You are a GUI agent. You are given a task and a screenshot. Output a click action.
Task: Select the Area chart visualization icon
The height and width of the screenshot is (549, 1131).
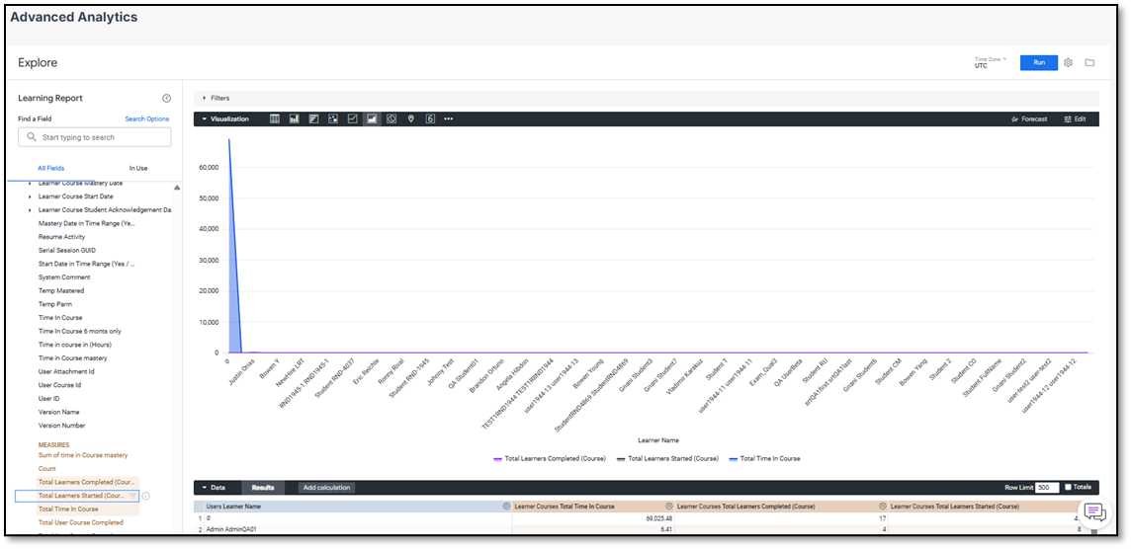pos(372,118)
